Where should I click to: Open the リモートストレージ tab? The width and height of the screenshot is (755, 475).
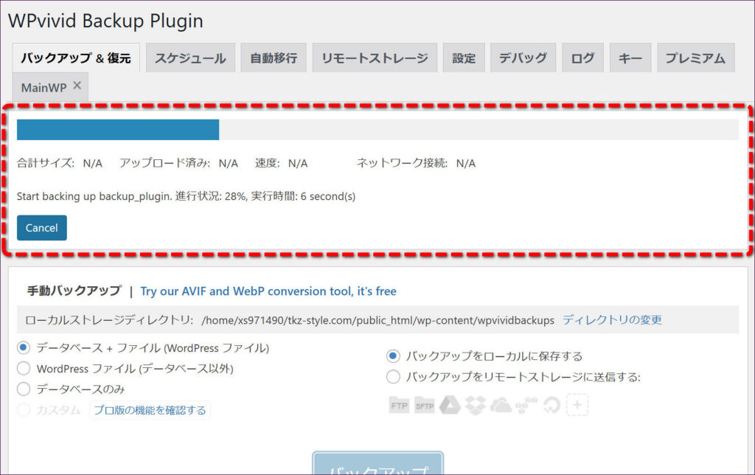(375, 58)
